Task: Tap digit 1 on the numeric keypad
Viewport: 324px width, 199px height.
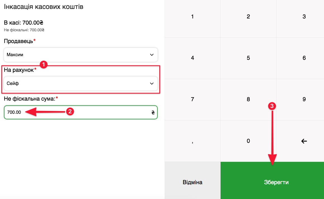Action: 192,17
